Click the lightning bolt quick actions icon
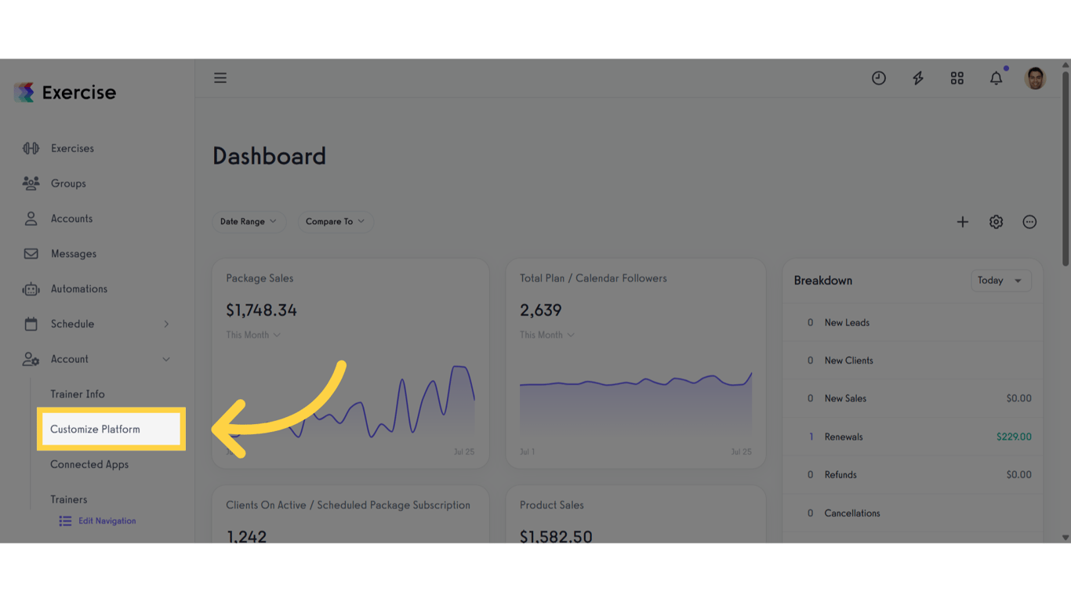Screen dimensions: 1071x602 pos(917,78)
